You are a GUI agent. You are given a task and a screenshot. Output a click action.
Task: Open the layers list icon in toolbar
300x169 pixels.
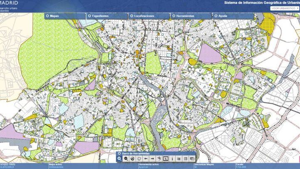[179, 159]
